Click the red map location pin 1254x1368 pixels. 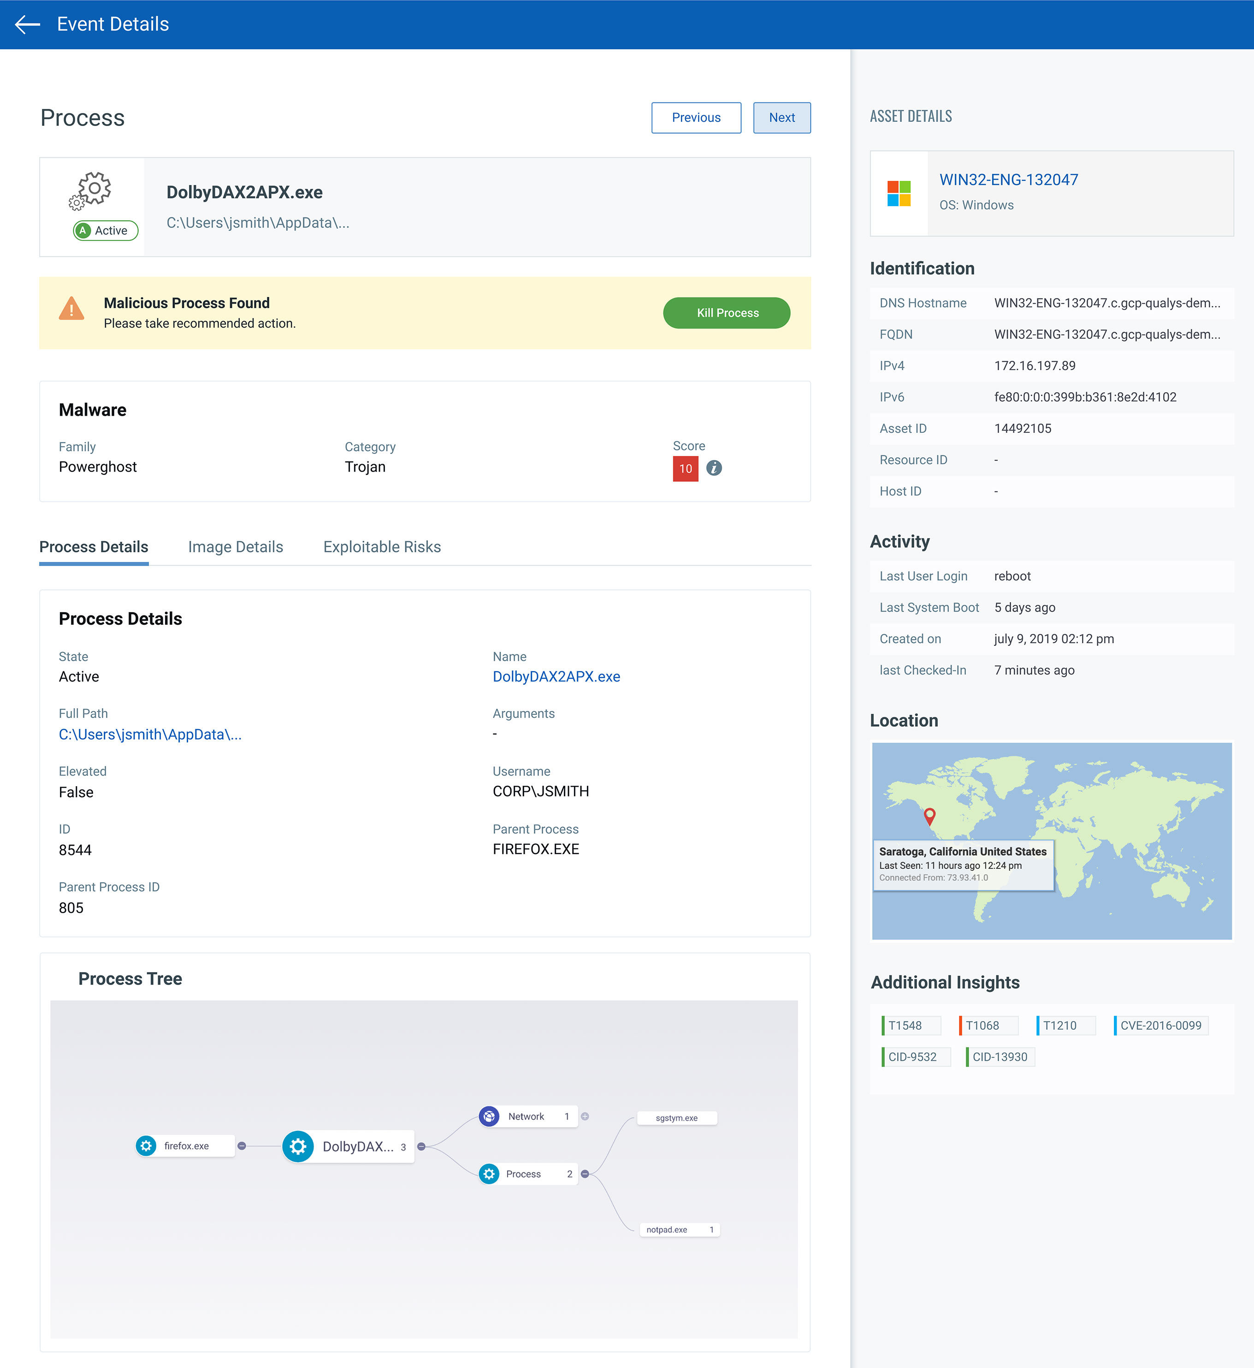[929, 815]
